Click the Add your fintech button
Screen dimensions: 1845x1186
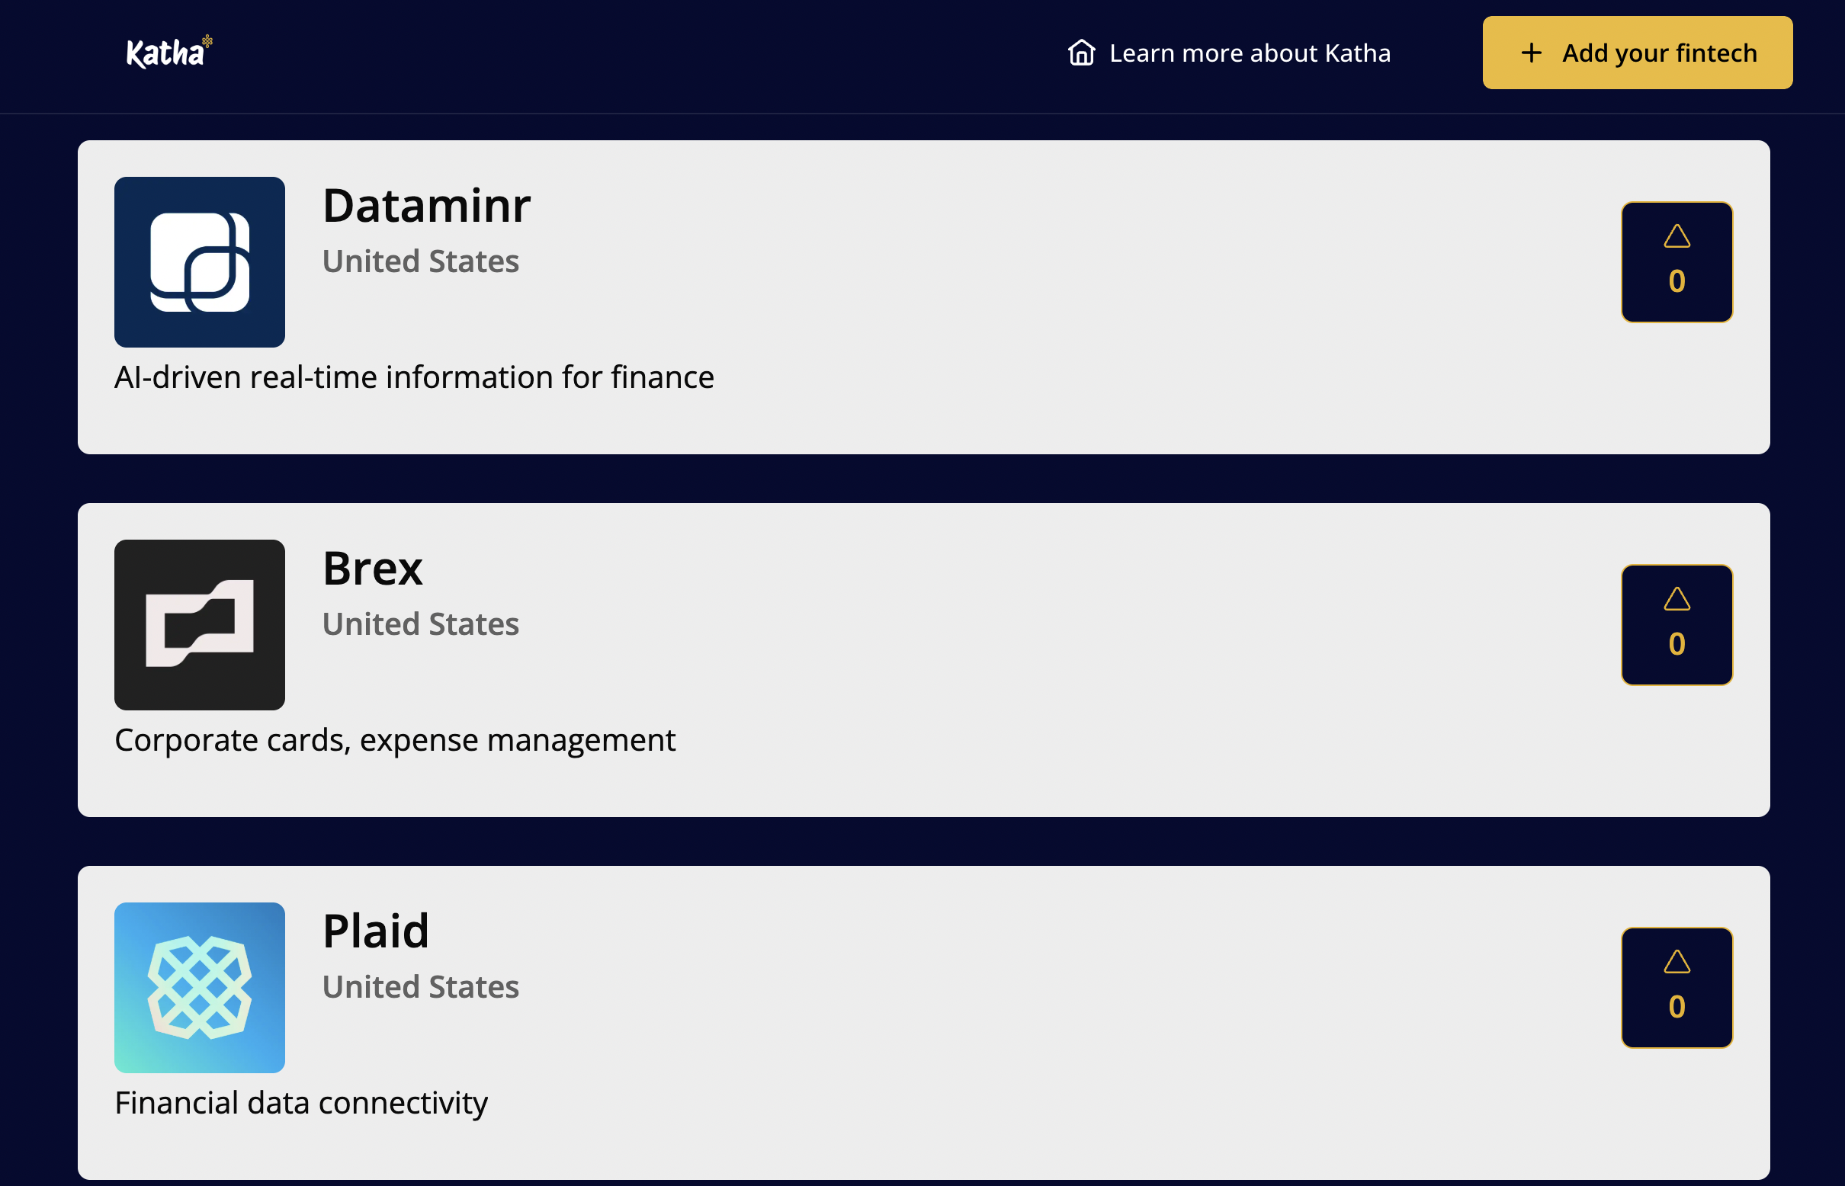1637,53
